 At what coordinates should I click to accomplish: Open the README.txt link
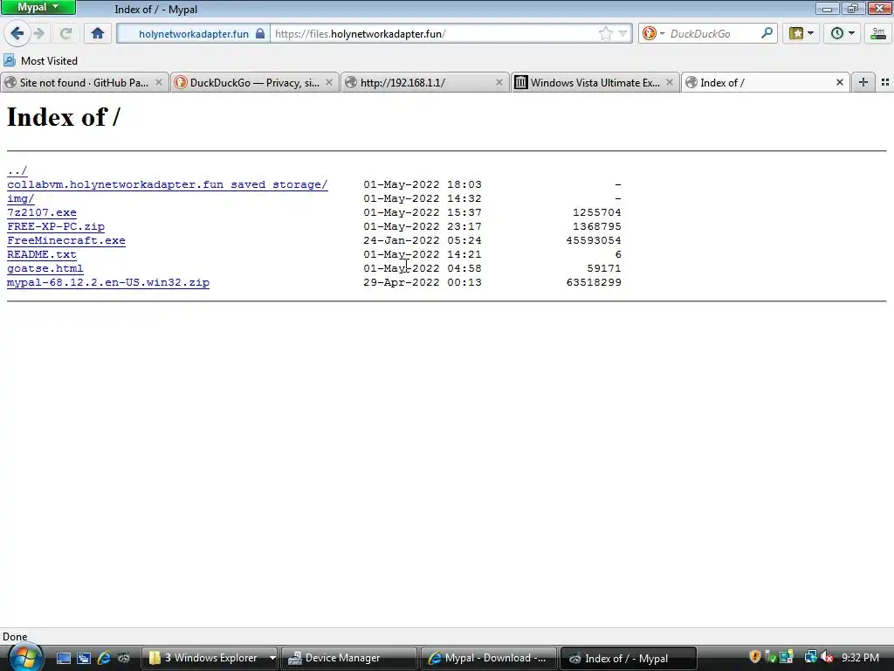tap(42, 254)
